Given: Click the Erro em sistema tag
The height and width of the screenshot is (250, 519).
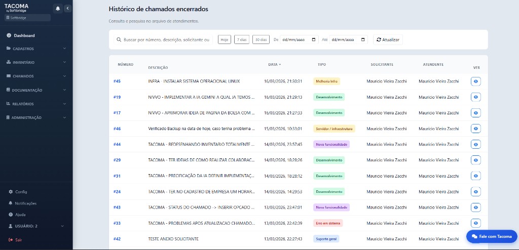Looking at the screenshot, I should (328, 223).
